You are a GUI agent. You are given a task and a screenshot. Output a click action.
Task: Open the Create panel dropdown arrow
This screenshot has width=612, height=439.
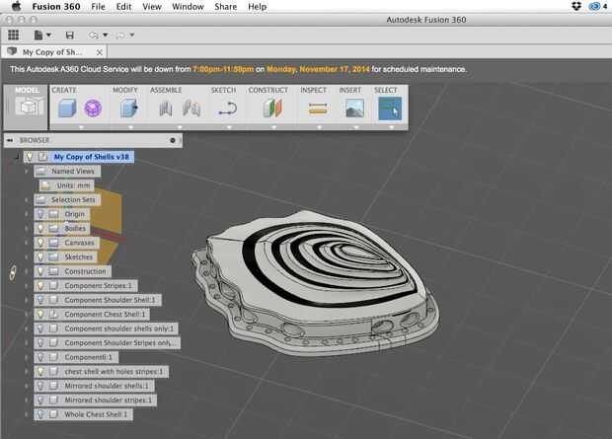click(x=81, y=127)
